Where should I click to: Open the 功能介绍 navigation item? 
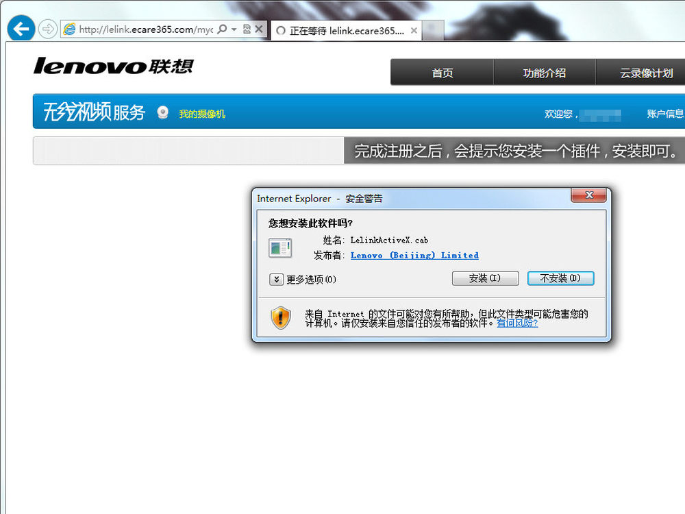coord(545,73)
